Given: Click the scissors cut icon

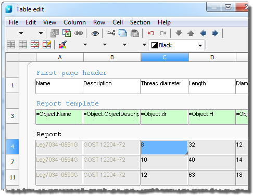Looking at the screenshot, I should [x=111, y=33].
